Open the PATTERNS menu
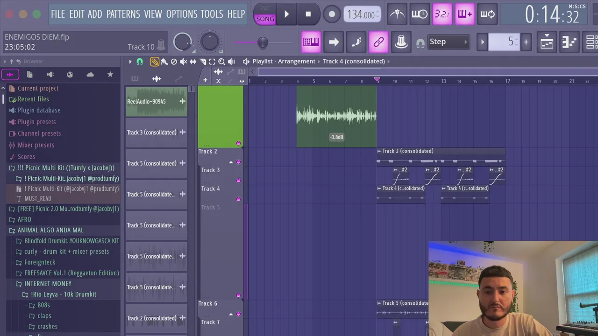Screen dimensions: 598x336 click(123, 14)
